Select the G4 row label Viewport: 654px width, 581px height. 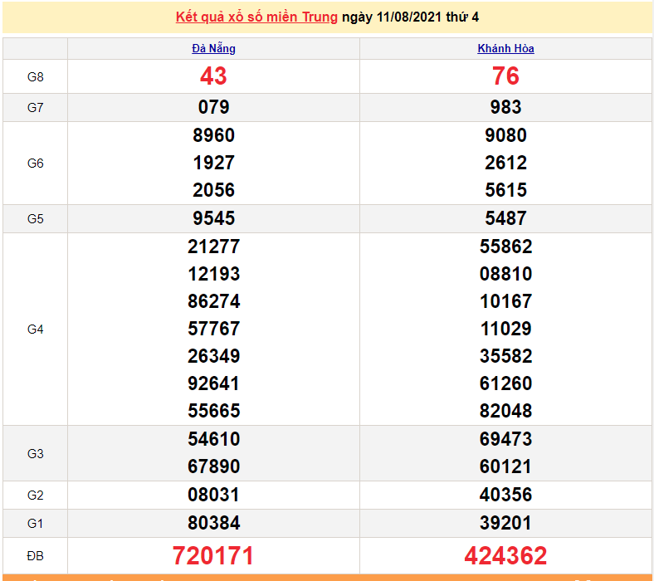[x=36, y=330]
